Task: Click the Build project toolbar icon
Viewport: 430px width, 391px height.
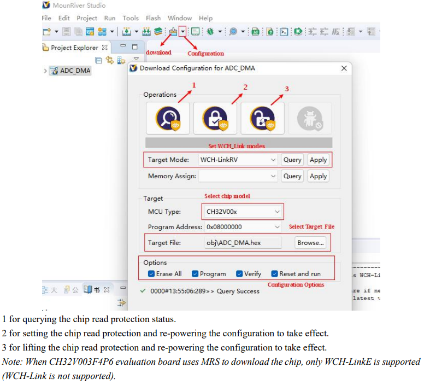Action: coord(126,32)
